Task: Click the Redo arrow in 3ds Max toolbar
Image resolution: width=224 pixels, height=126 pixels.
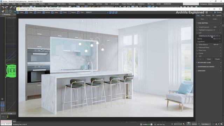Action: pyautogui.click(x=7, y=7)
